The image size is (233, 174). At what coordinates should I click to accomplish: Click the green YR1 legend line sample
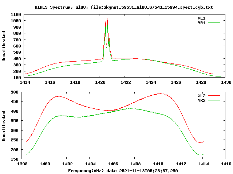click(214, 23)
